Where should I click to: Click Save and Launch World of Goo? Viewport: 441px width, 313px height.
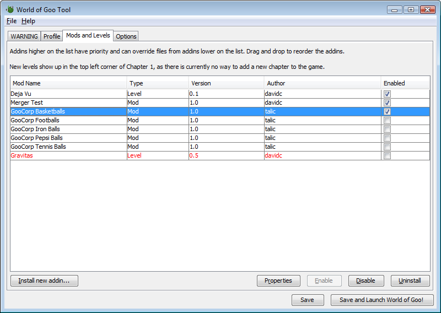coord(381,300)
